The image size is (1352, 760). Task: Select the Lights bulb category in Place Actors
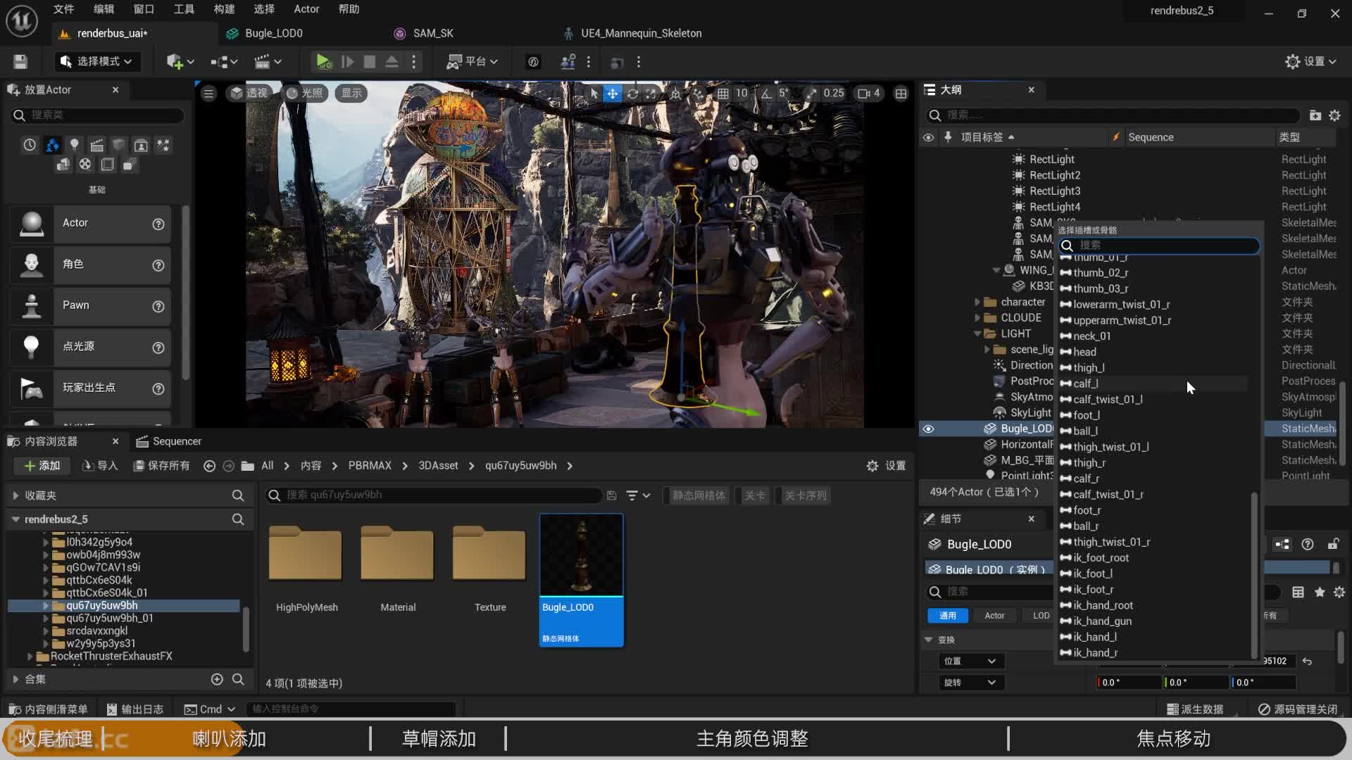[74, 145]
